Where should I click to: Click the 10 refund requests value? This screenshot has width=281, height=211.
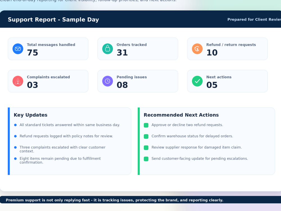(x=212, y=53)
